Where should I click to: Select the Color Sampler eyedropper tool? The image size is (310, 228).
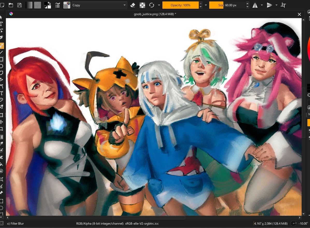(1, 144)
